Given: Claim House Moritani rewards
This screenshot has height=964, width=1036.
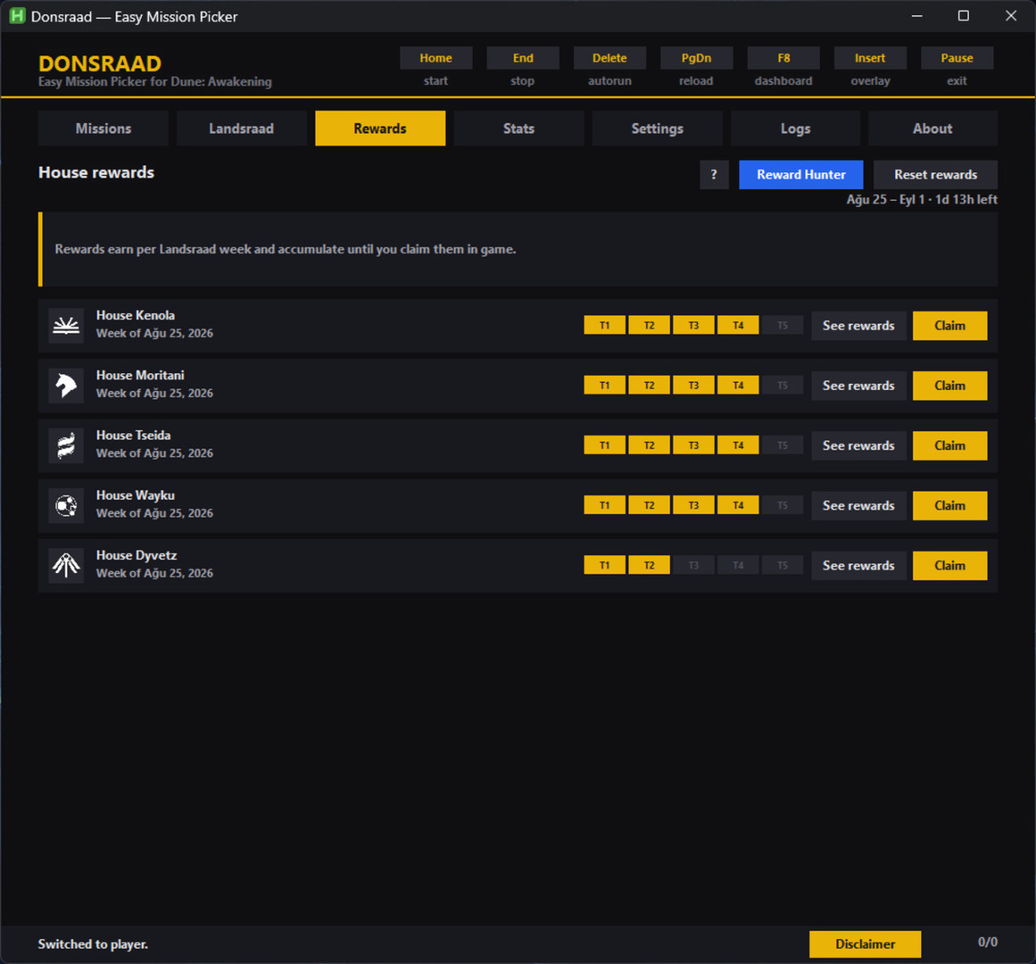Looking at the screenshot, I should tap(950, 386).
